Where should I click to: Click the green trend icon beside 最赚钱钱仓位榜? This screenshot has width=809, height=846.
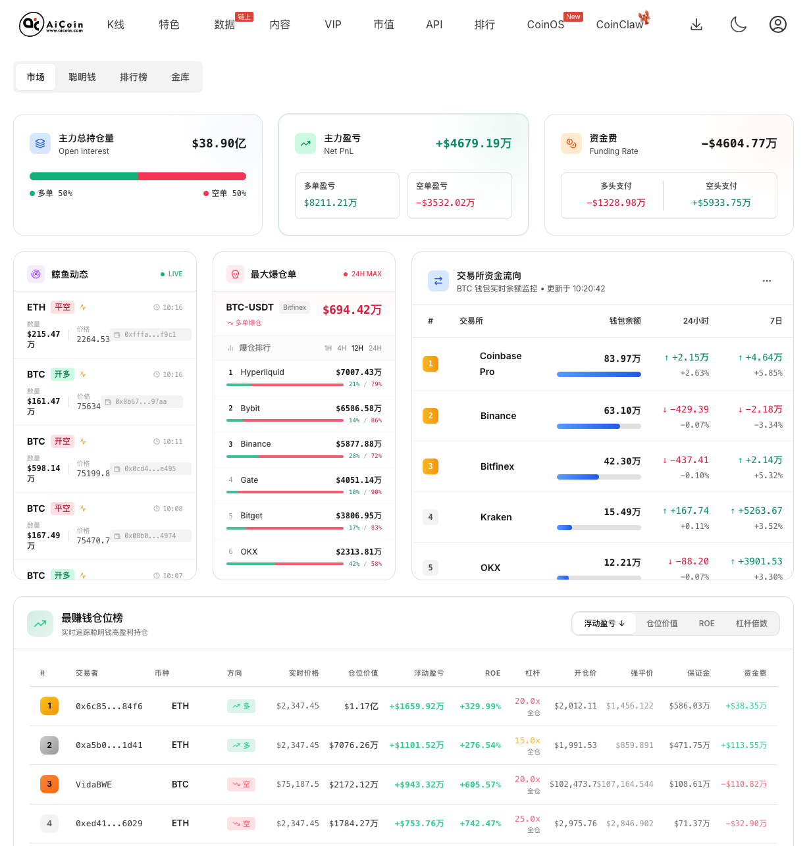[x=40, y=623]
